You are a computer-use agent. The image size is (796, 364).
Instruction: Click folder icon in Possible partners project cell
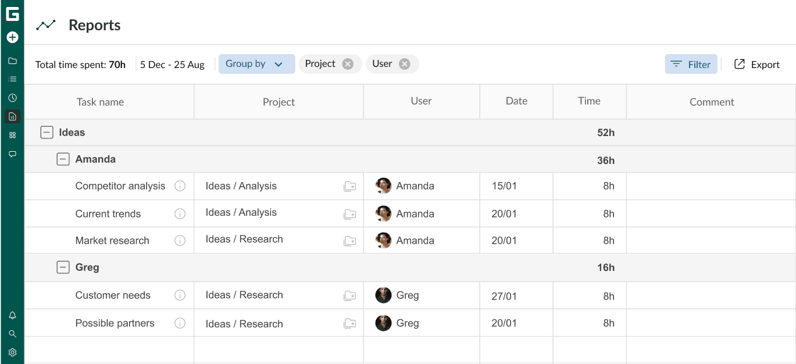pyautogui.click(x=349, y=323)
